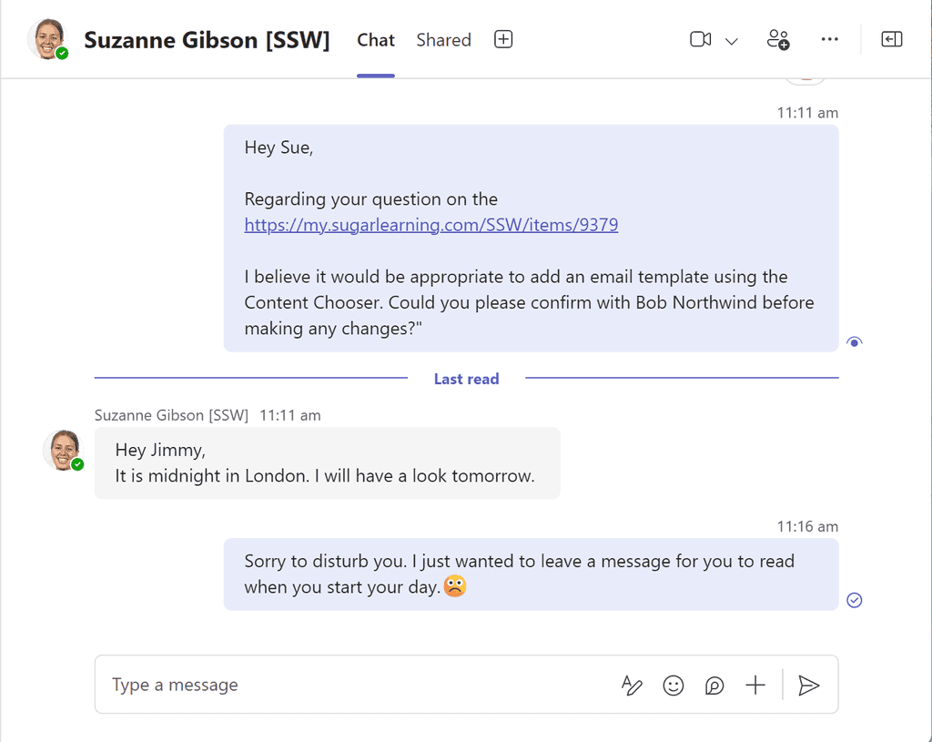Open the sugarlearning.com link
This screenshot has height=742, width=932.
click(x=430, y=224)
